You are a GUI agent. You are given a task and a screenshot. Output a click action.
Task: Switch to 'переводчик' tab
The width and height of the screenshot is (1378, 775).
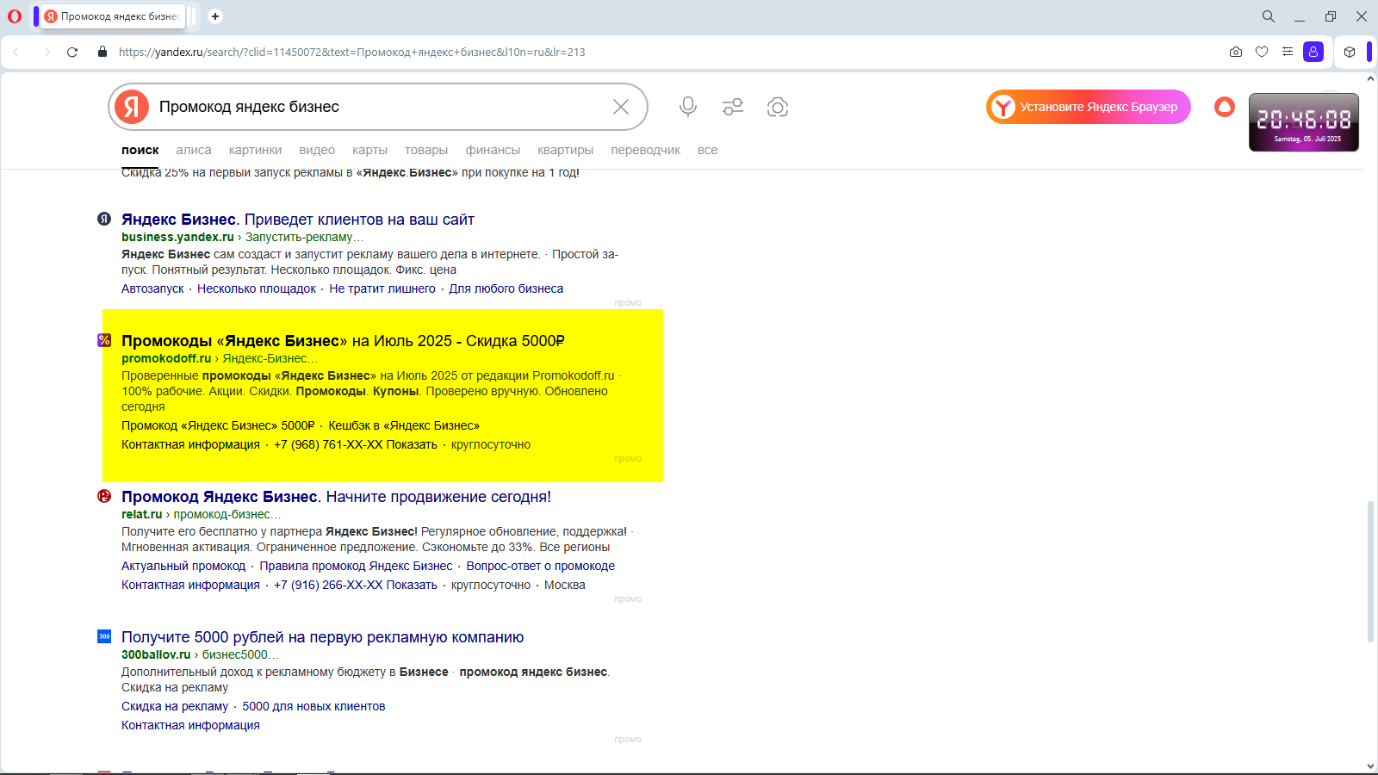point(646,150)
